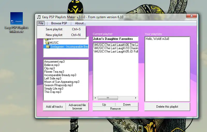The width and height of the screenshot is (207, 132).
Task: Click the Sodagreen open folder icon
Action: click(x=48, y=47)
